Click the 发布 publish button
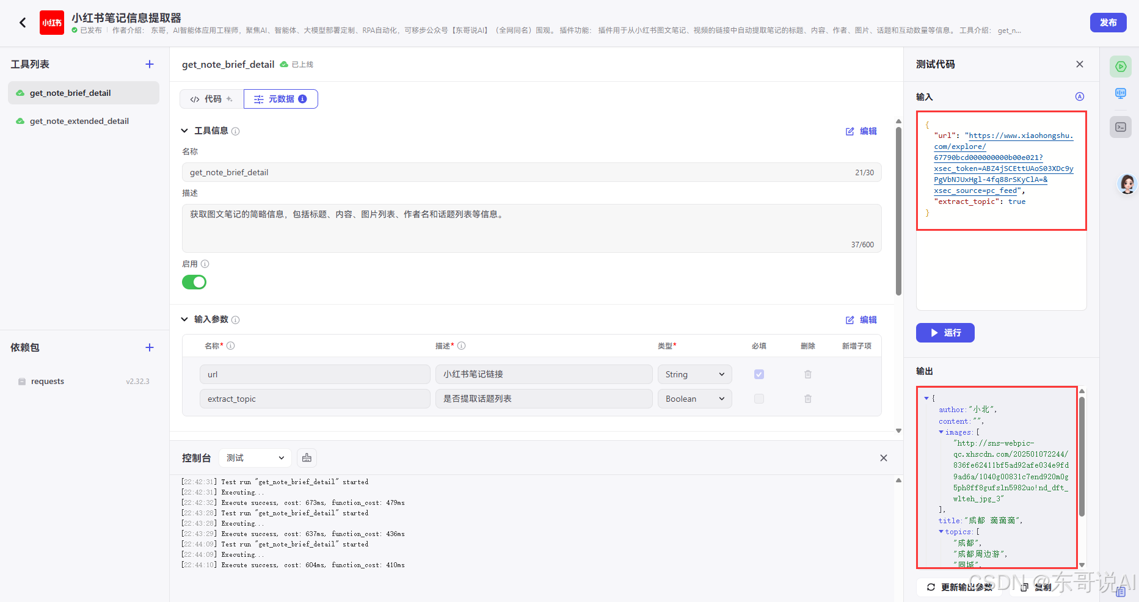The width and height of the screenshot is (1139, 602). point(1108,23)
